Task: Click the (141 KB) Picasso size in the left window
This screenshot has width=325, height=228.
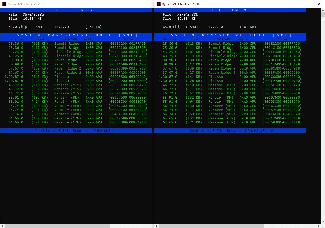Action: pos(40,77)
